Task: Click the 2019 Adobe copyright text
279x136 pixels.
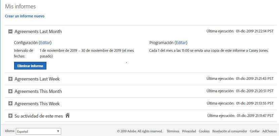Action: [x=140, y=131]
